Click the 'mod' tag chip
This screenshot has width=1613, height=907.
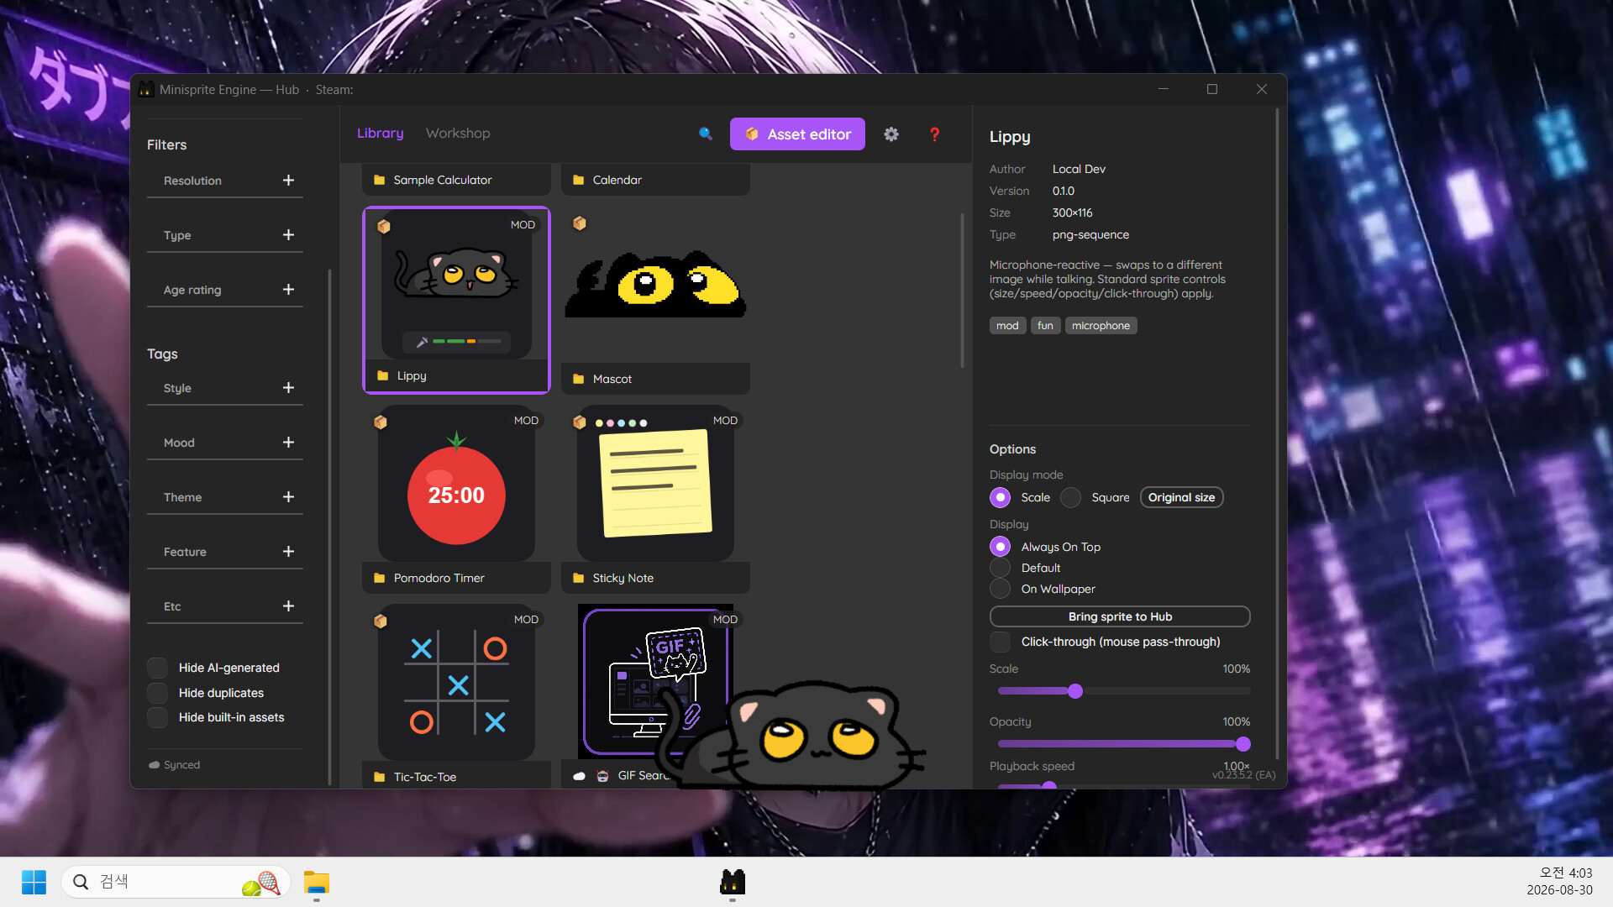coord(1007,326)
